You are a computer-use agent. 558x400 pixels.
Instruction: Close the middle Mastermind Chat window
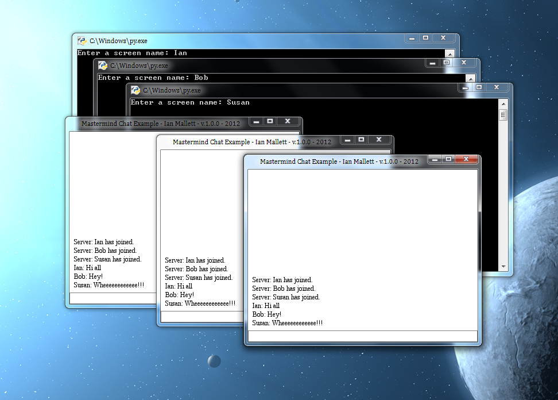coord(379,140)
